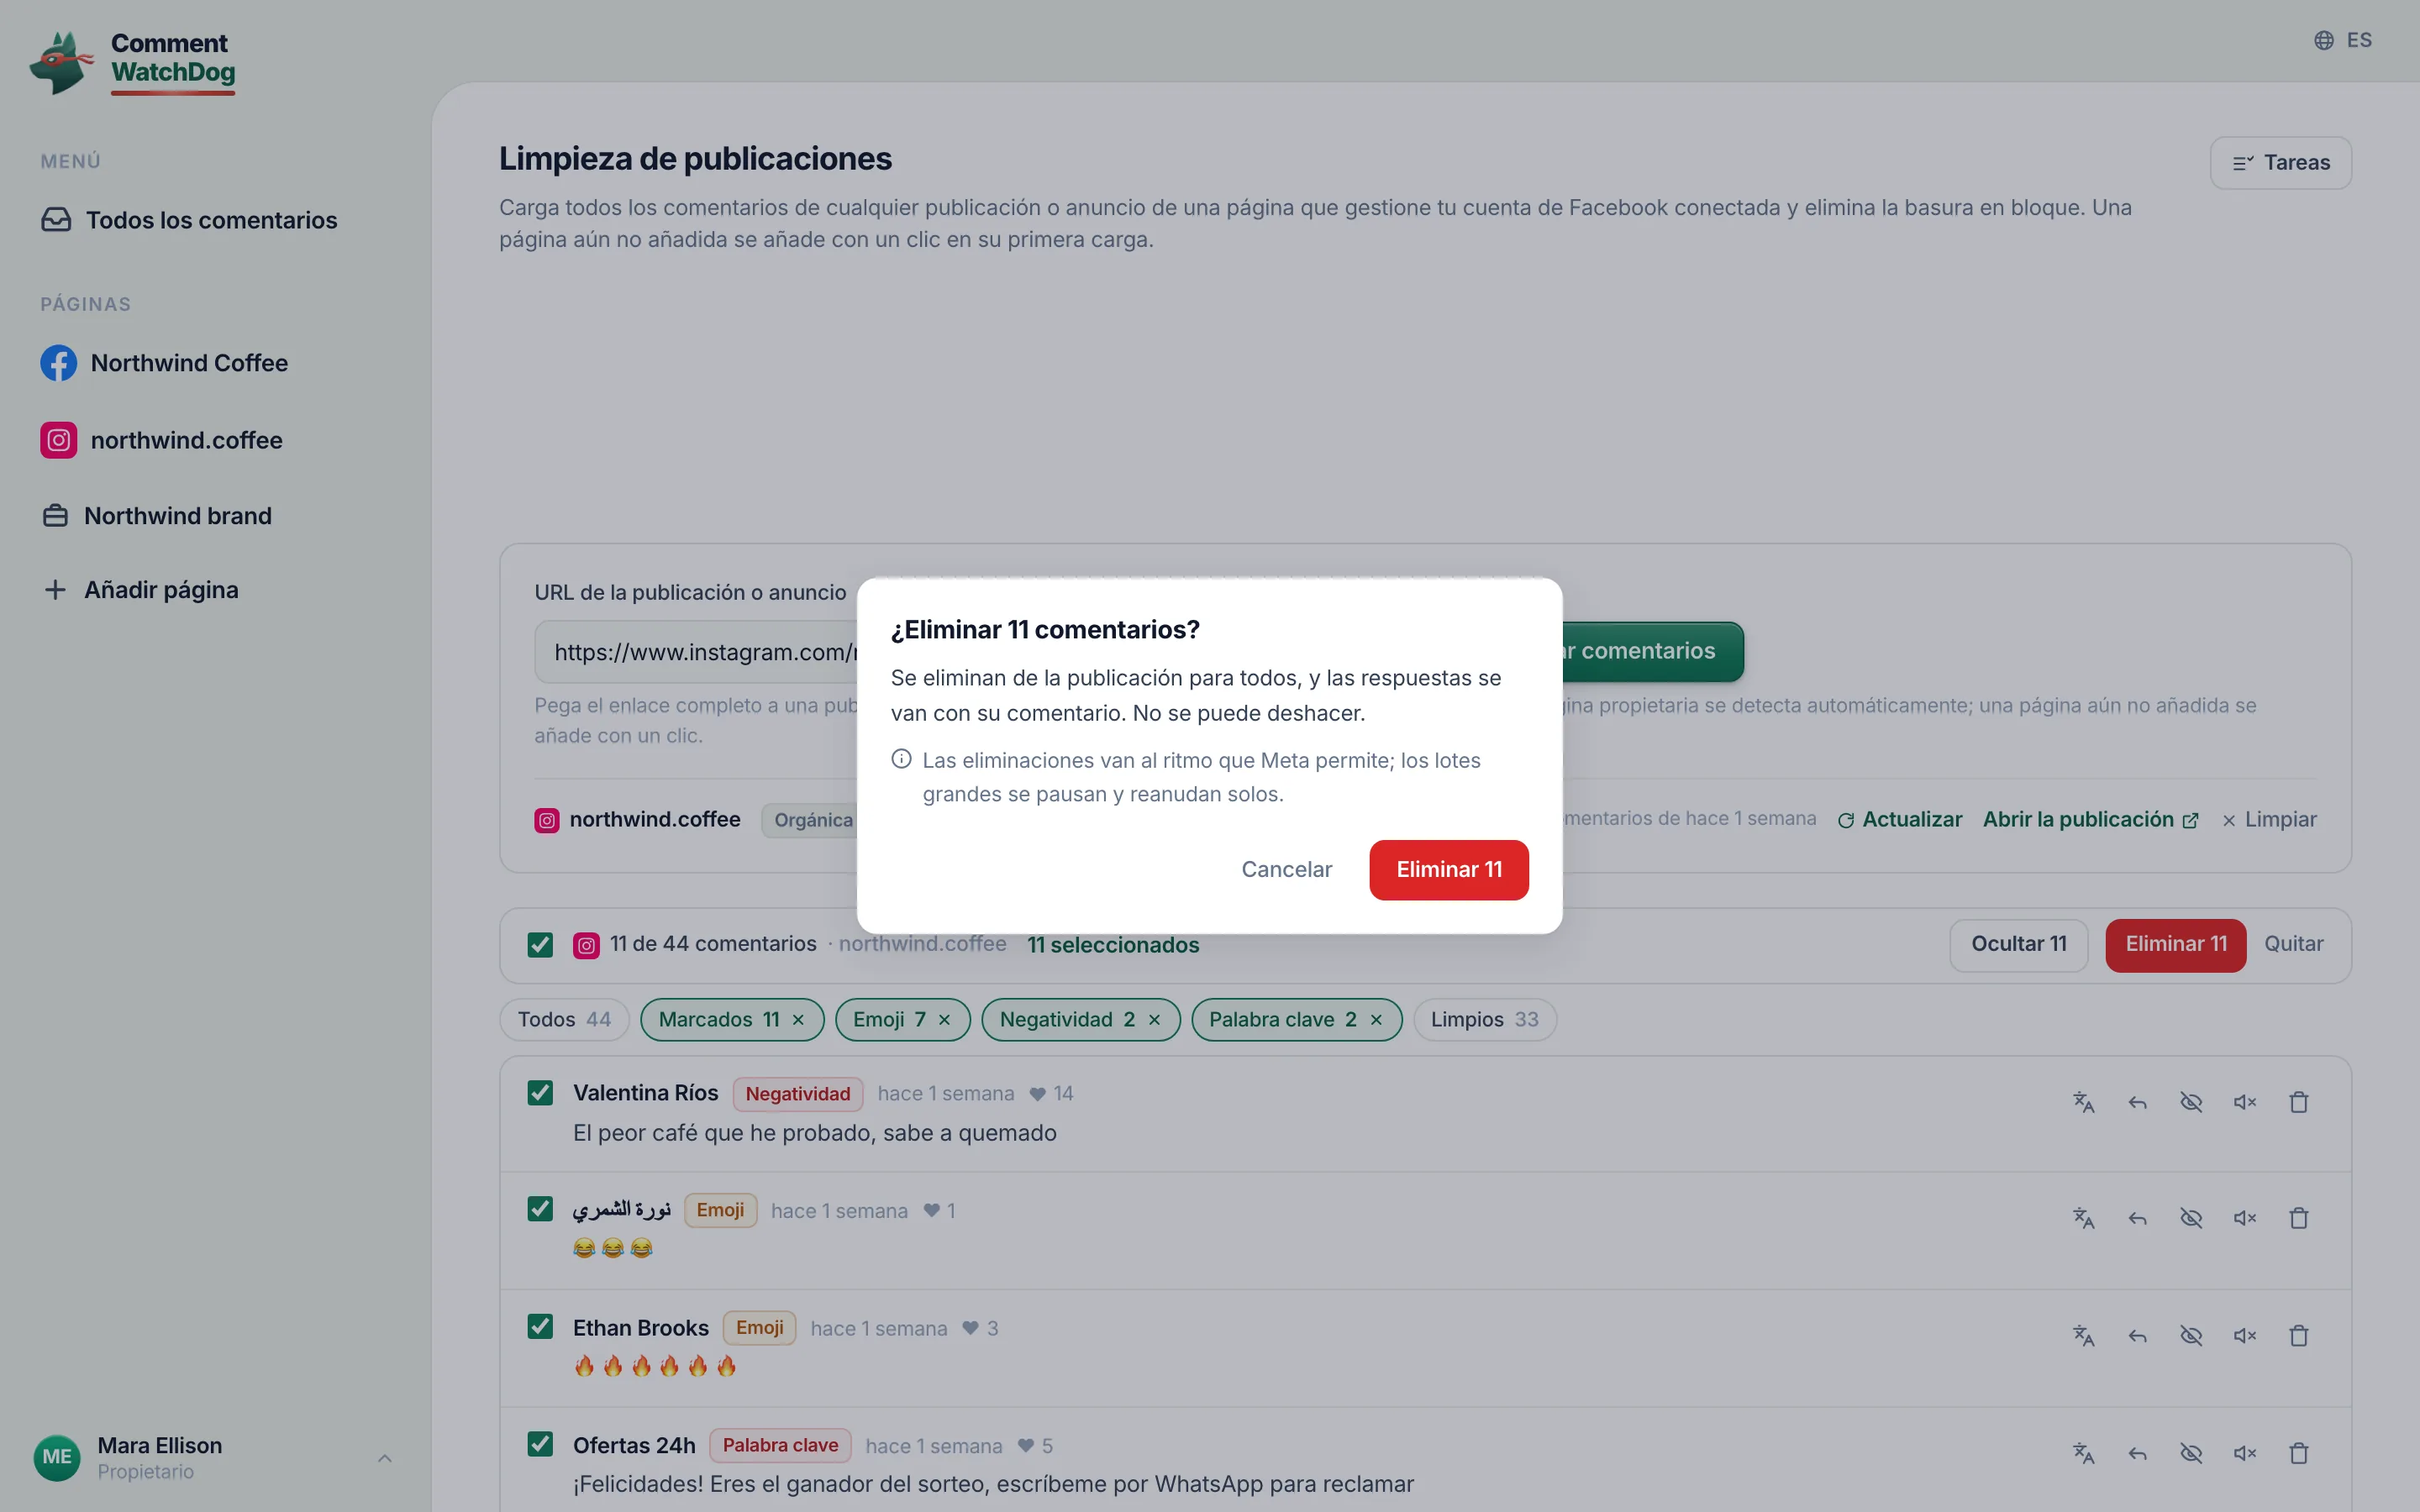Translate the Ofertas 24h comment
This screenshot has height=1512, width=2420.
(x=2083, y=1453)
